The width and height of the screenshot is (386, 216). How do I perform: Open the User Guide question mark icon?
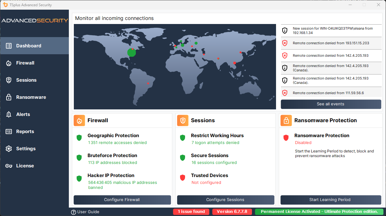pos(73,212)
